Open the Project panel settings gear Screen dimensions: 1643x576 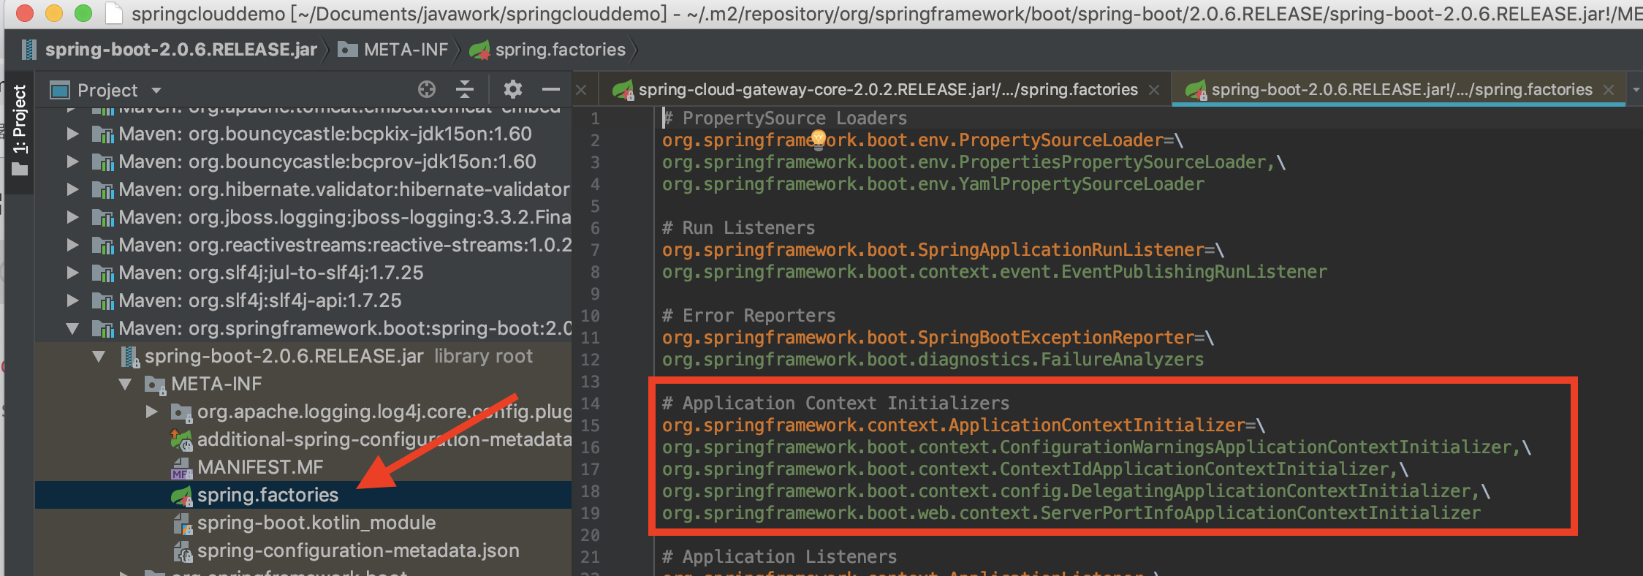click(x=513, y=89)
